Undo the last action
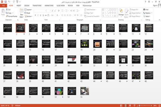161x107 pixels. 9,2
